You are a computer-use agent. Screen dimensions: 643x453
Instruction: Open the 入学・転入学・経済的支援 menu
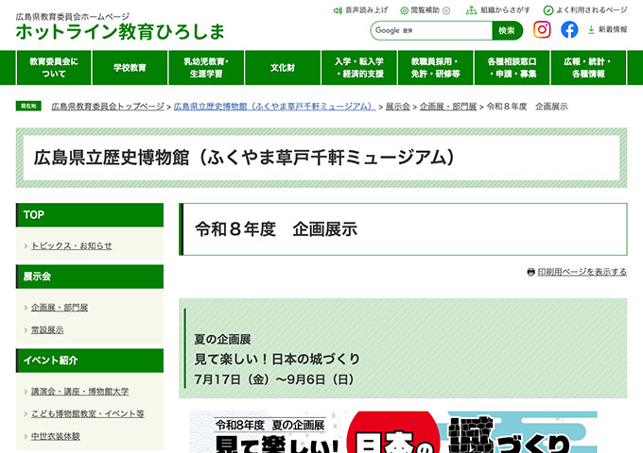click(359, 68)
